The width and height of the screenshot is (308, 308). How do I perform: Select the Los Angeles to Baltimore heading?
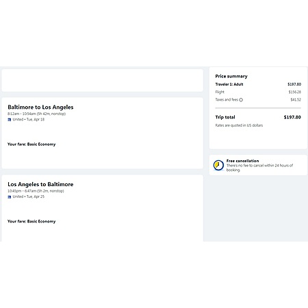click(40, 184)
